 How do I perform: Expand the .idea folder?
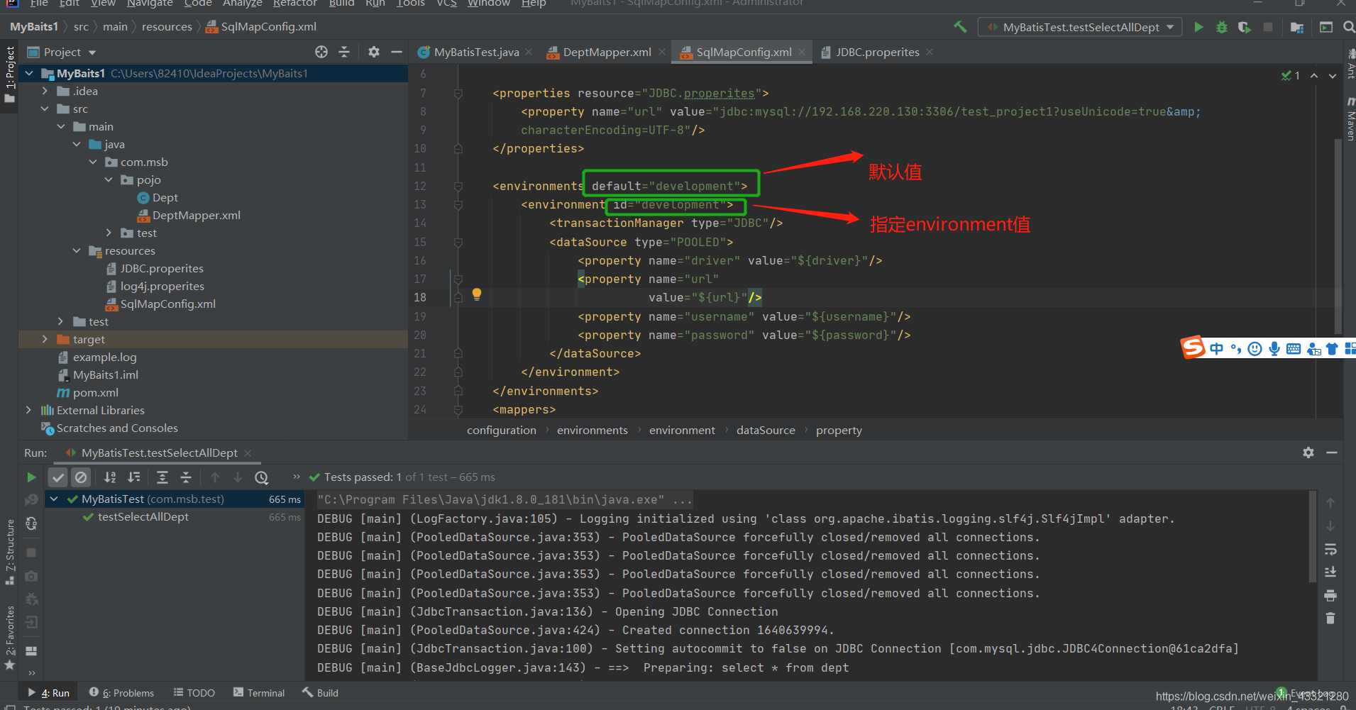(x=45, y=91)
